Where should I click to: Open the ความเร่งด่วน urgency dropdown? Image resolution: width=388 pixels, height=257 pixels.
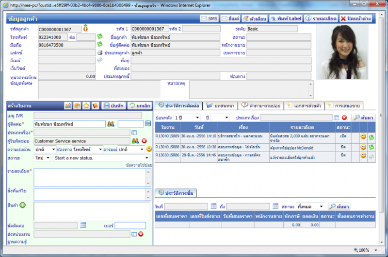[x=45, y=150]
